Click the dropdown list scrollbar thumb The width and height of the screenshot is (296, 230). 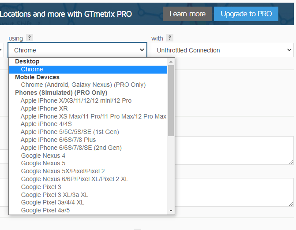(x=171, y=100)
